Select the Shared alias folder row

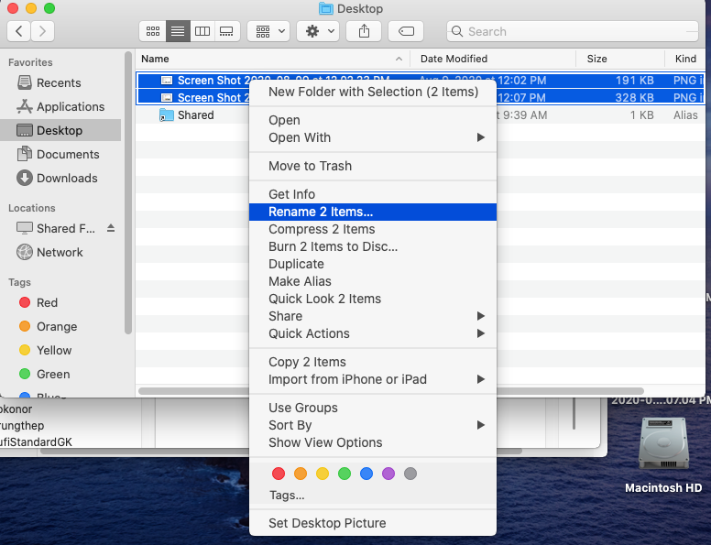pyautogui.click(x=420, y=115)
